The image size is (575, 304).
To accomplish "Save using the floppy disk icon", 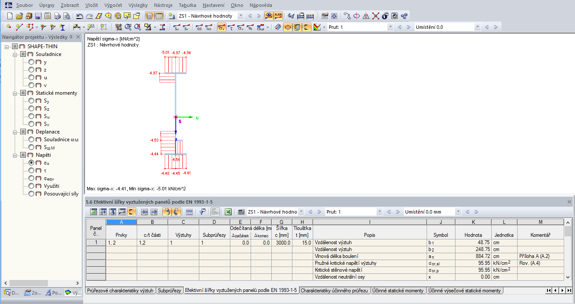I will tap(38, 16).
